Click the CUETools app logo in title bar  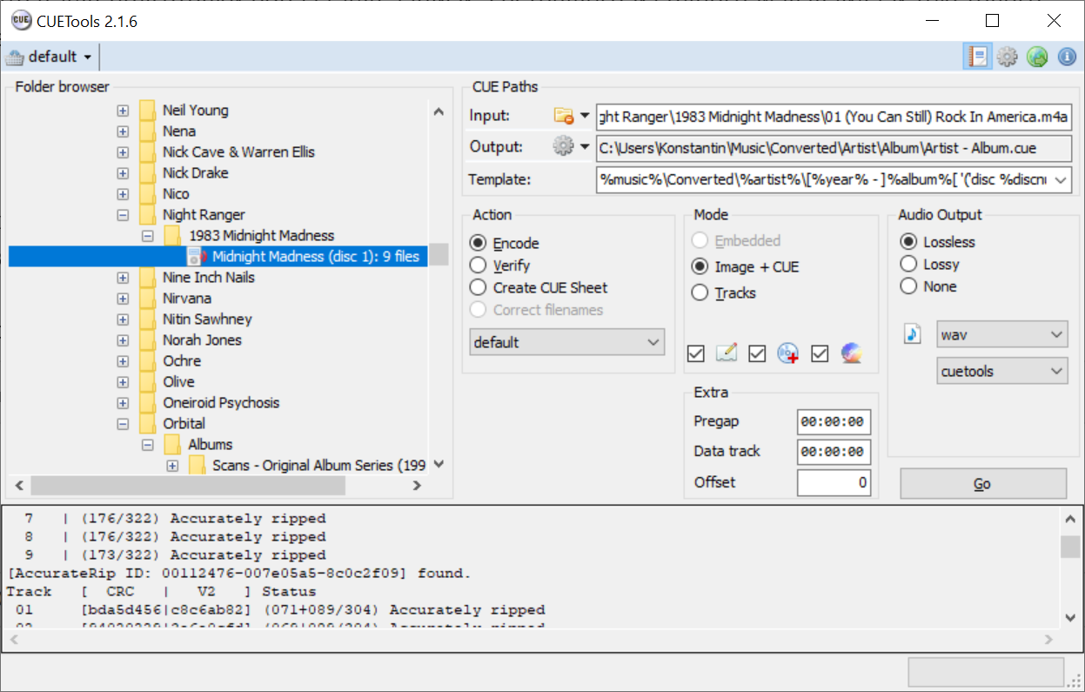tap(21, 20)
